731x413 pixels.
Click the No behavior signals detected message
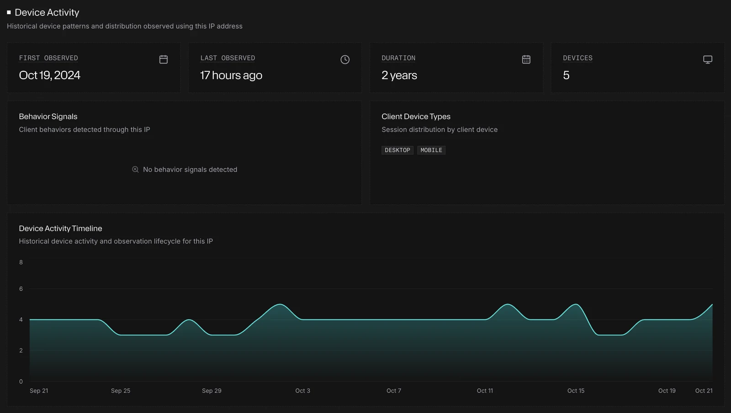(190, 169)
